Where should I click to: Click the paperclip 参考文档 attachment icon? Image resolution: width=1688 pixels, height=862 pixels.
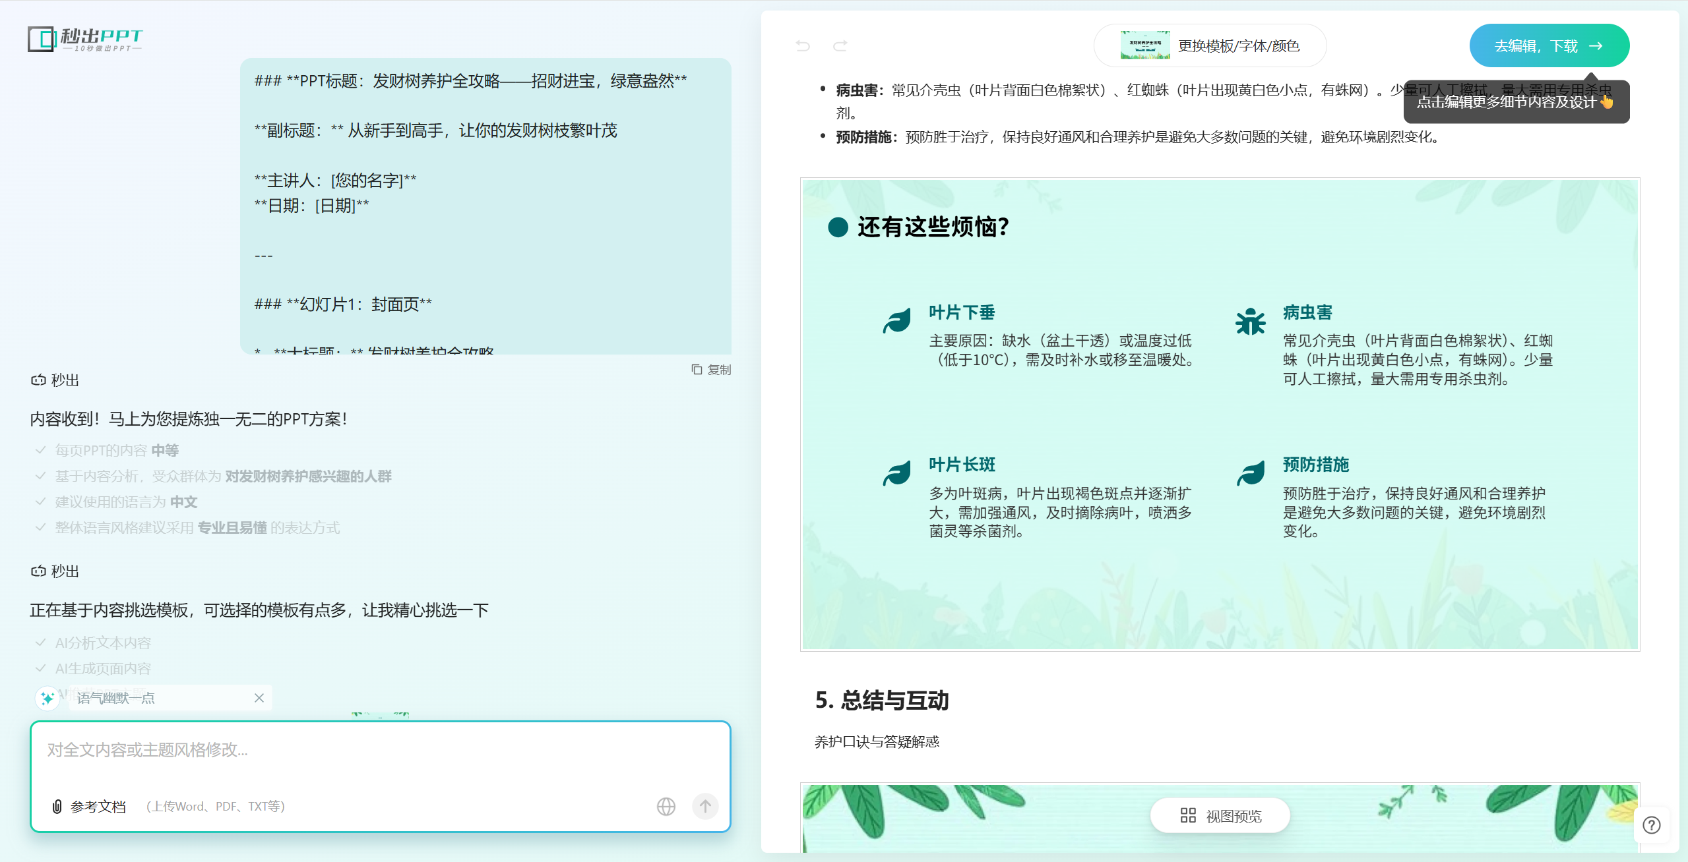[57, 807]
